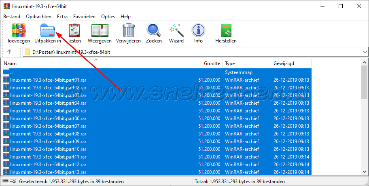Sort by Gewijzigd column header
The height and width of the screenshot is (186, 369).
tap(291, 63)
